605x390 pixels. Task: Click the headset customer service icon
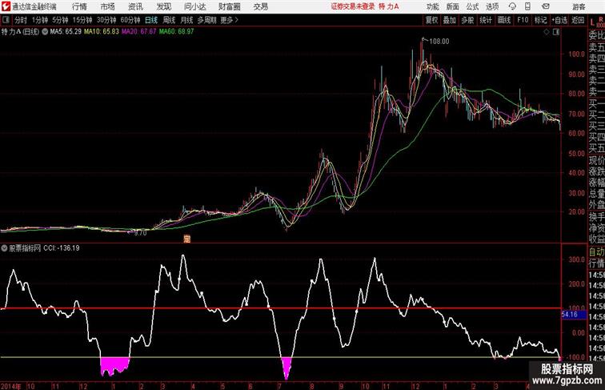coord(512,6)
